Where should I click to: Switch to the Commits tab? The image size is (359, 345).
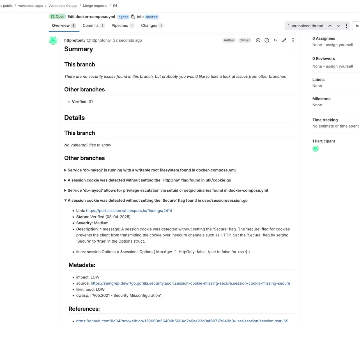[x=91, y=26]
